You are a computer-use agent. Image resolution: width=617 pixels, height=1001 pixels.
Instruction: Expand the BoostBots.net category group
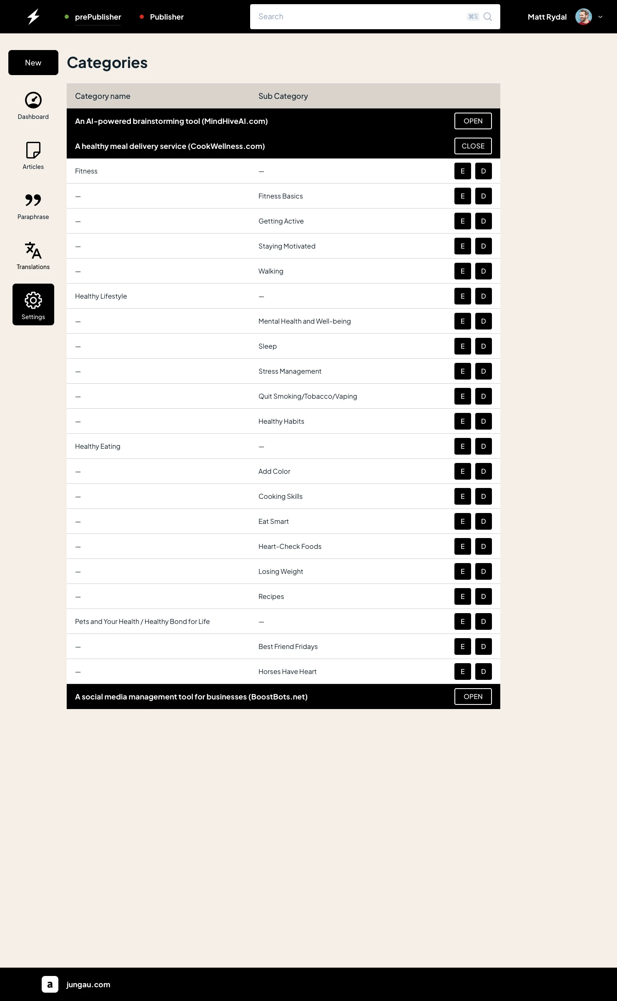[473, 697]
